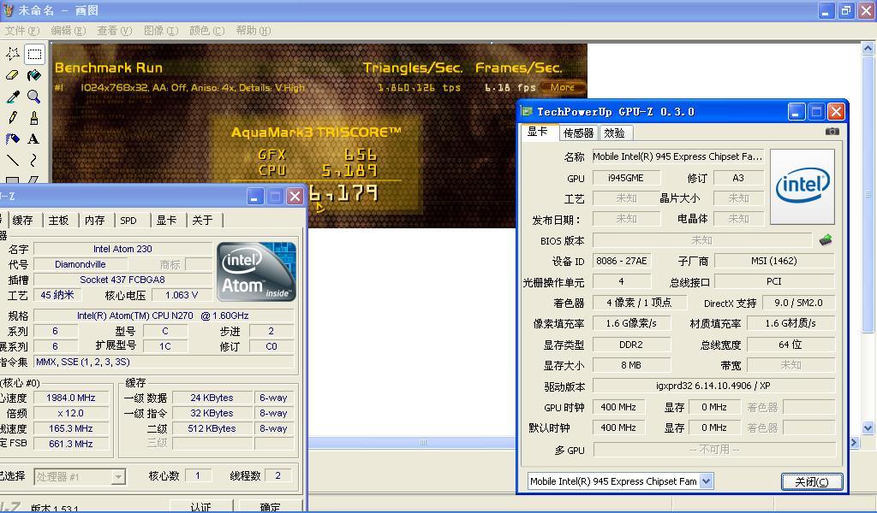This screenshot has height=513, width=877.
Task: Click the multiplier value x 12.0
Action: pyautogui.click(x=70, y=413)
